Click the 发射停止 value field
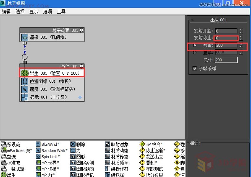This screenshot has width=251, height=177. (x=226, y=38)
